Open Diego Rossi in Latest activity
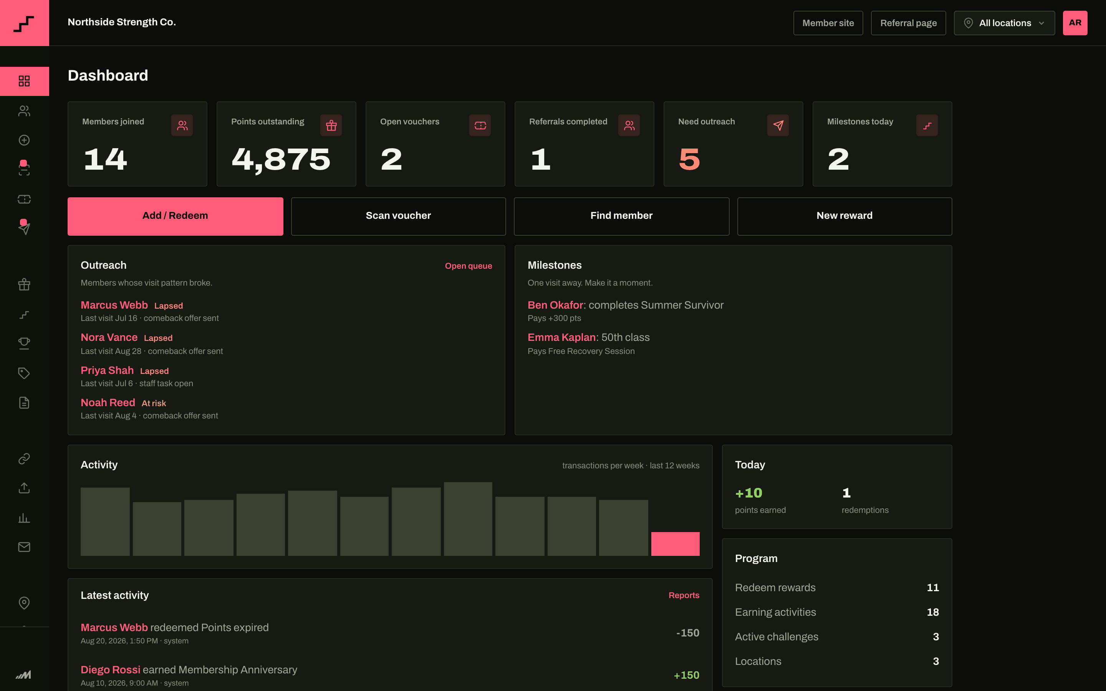 tap(110, 670)
